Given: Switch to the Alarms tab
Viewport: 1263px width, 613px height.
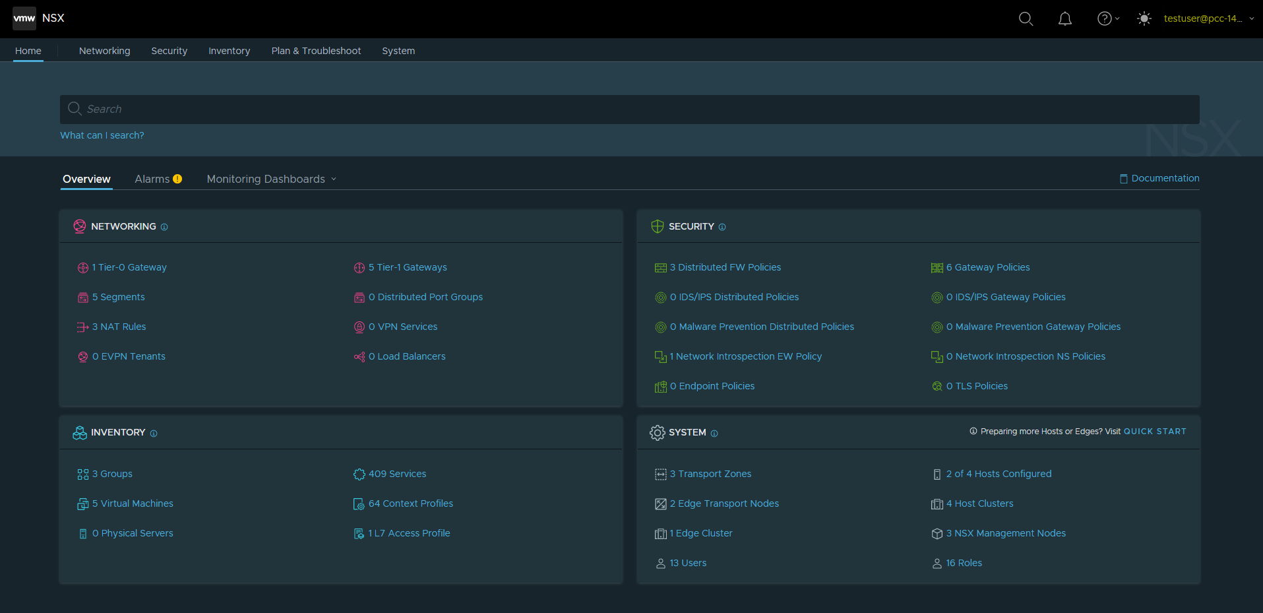Looking at the screenshot, I should coord(152,179).
